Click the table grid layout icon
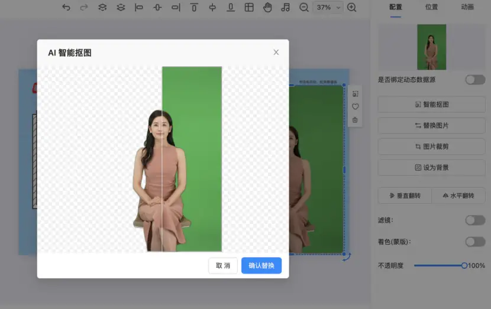The image size is (491, 309). 249,8
